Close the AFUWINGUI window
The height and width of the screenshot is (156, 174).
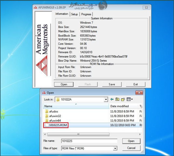pyautogui.click(x=146, y=7)
